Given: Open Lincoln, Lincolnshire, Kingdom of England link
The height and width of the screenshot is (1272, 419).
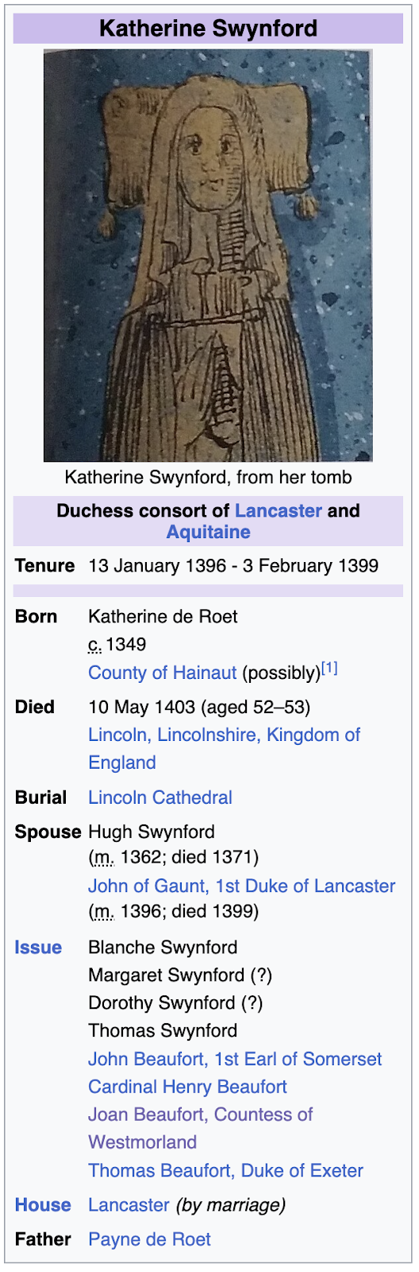Looking at the screenshot, I should click(x=224, y=748).
